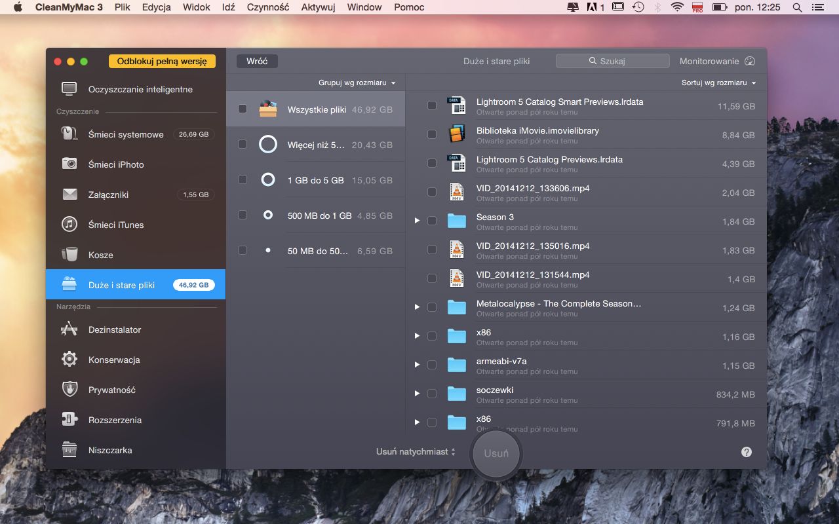839x524 pixels.
Task: Open the help question mark icon
Action: [x=747, y=452]
